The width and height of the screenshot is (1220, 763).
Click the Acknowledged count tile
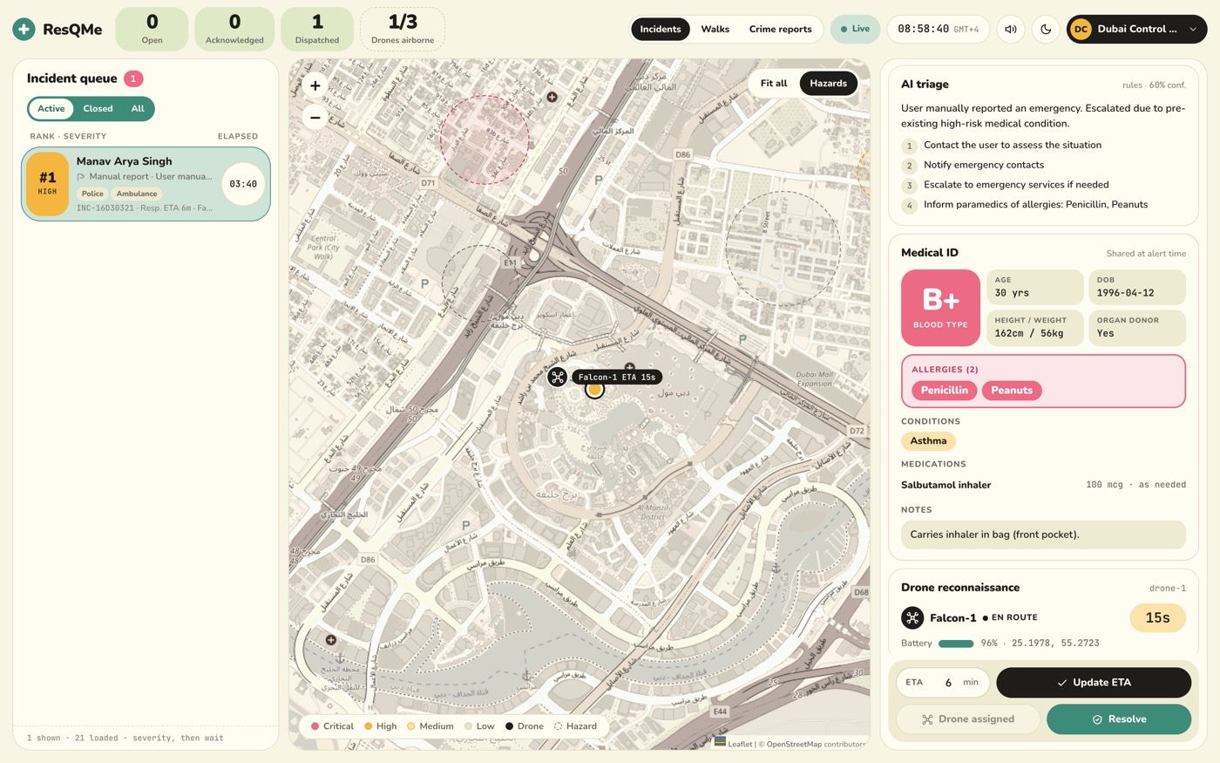[234, 29]
